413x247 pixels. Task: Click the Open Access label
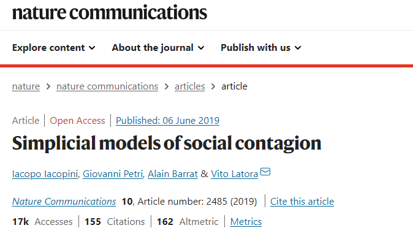[77, 121]
